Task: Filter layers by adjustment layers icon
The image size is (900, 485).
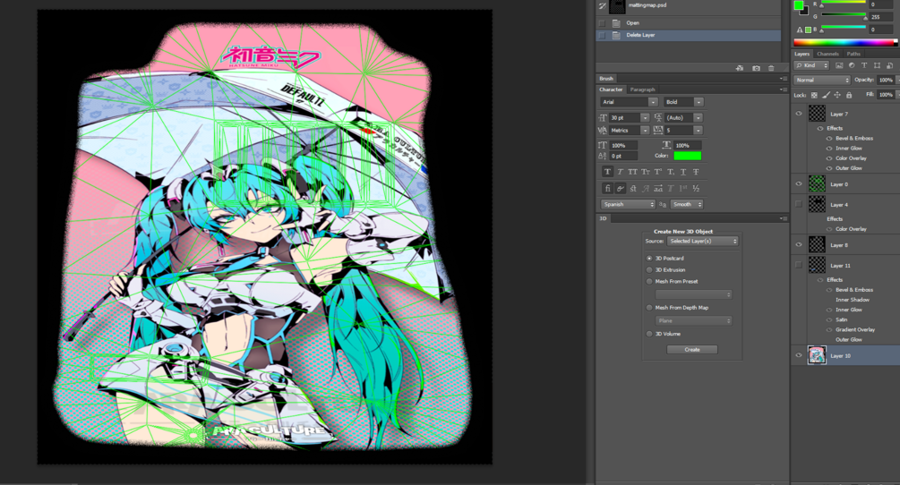Action: pyautogui.click(x=852, y=65)
